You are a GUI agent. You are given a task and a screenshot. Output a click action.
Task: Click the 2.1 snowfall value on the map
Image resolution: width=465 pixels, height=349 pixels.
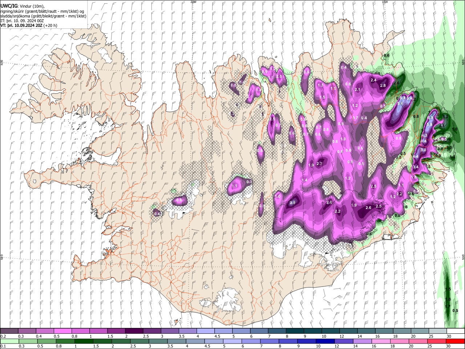tap(357, 89)
